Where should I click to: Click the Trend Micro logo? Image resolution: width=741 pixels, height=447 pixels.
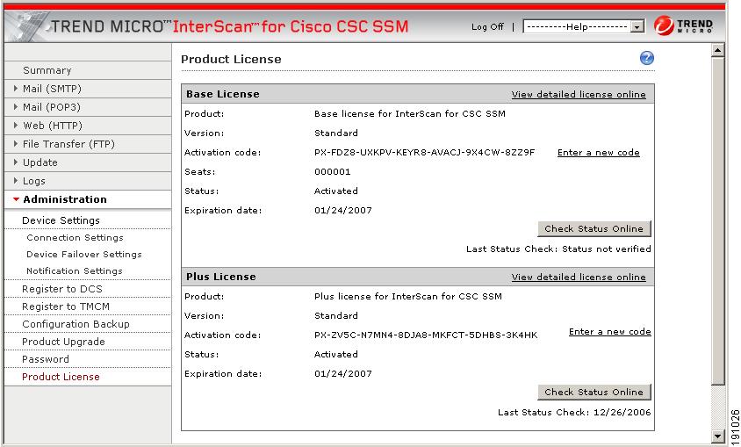[x=683, y=25]
